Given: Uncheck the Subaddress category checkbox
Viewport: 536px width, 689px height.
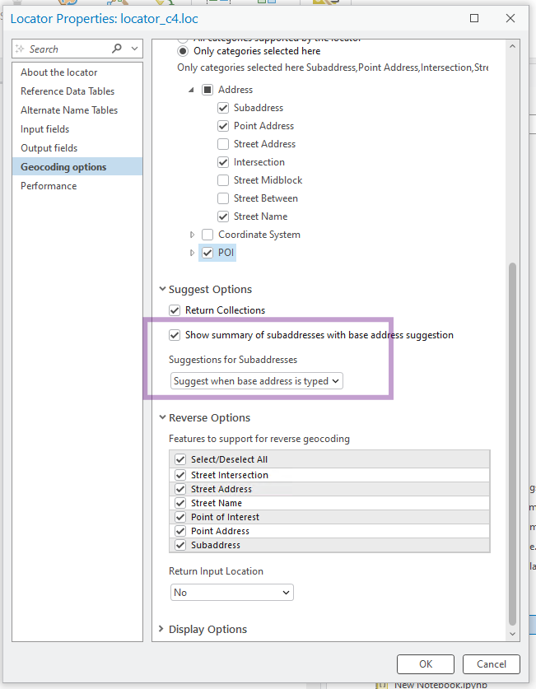Looking at the screenshot, I should 223,108.
